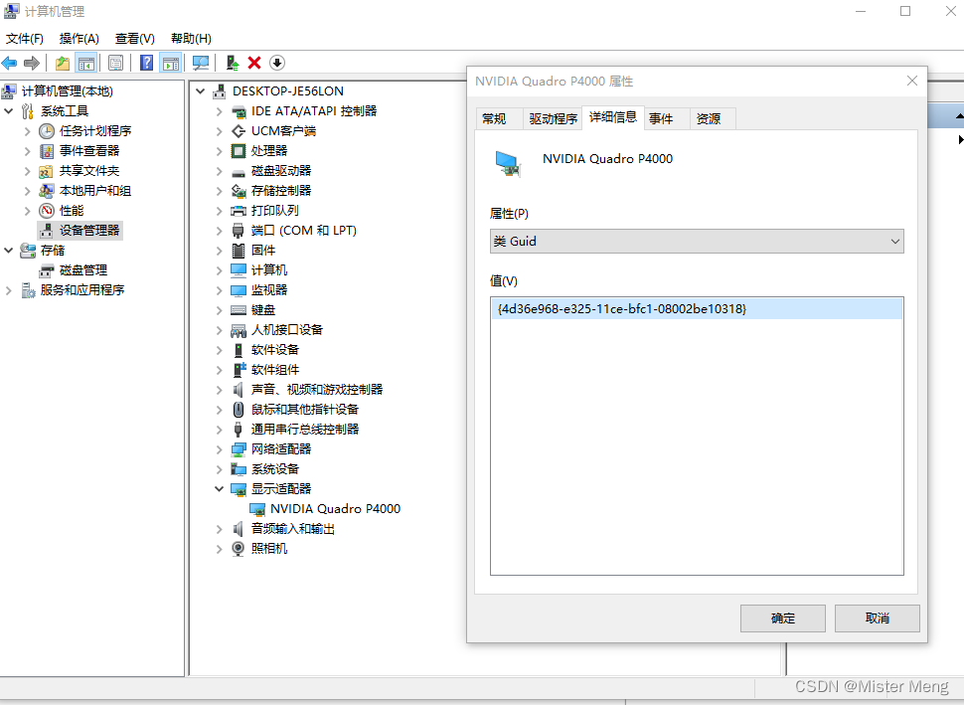The image size is (964, 705).
Task: Select 通用串行总线控制器 category
Action: click(305, 430)
